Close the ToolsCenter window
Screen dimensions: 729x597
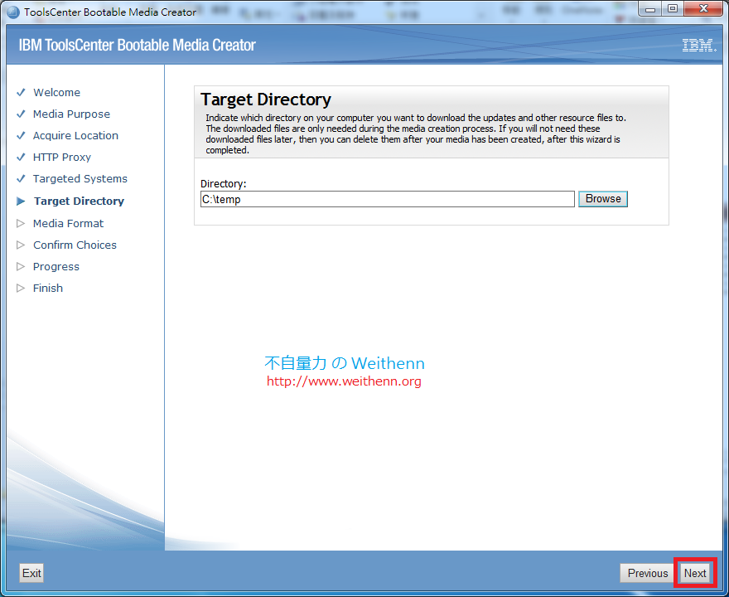tap(703, 9)
